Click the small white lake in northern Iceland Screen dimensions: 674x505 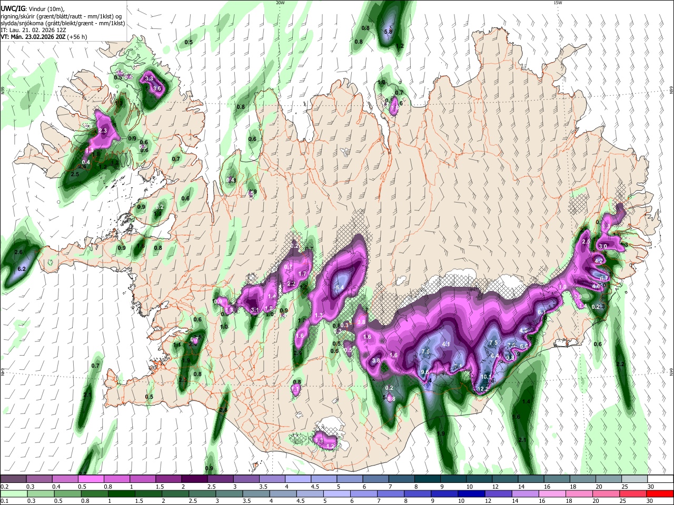(345, 152)
